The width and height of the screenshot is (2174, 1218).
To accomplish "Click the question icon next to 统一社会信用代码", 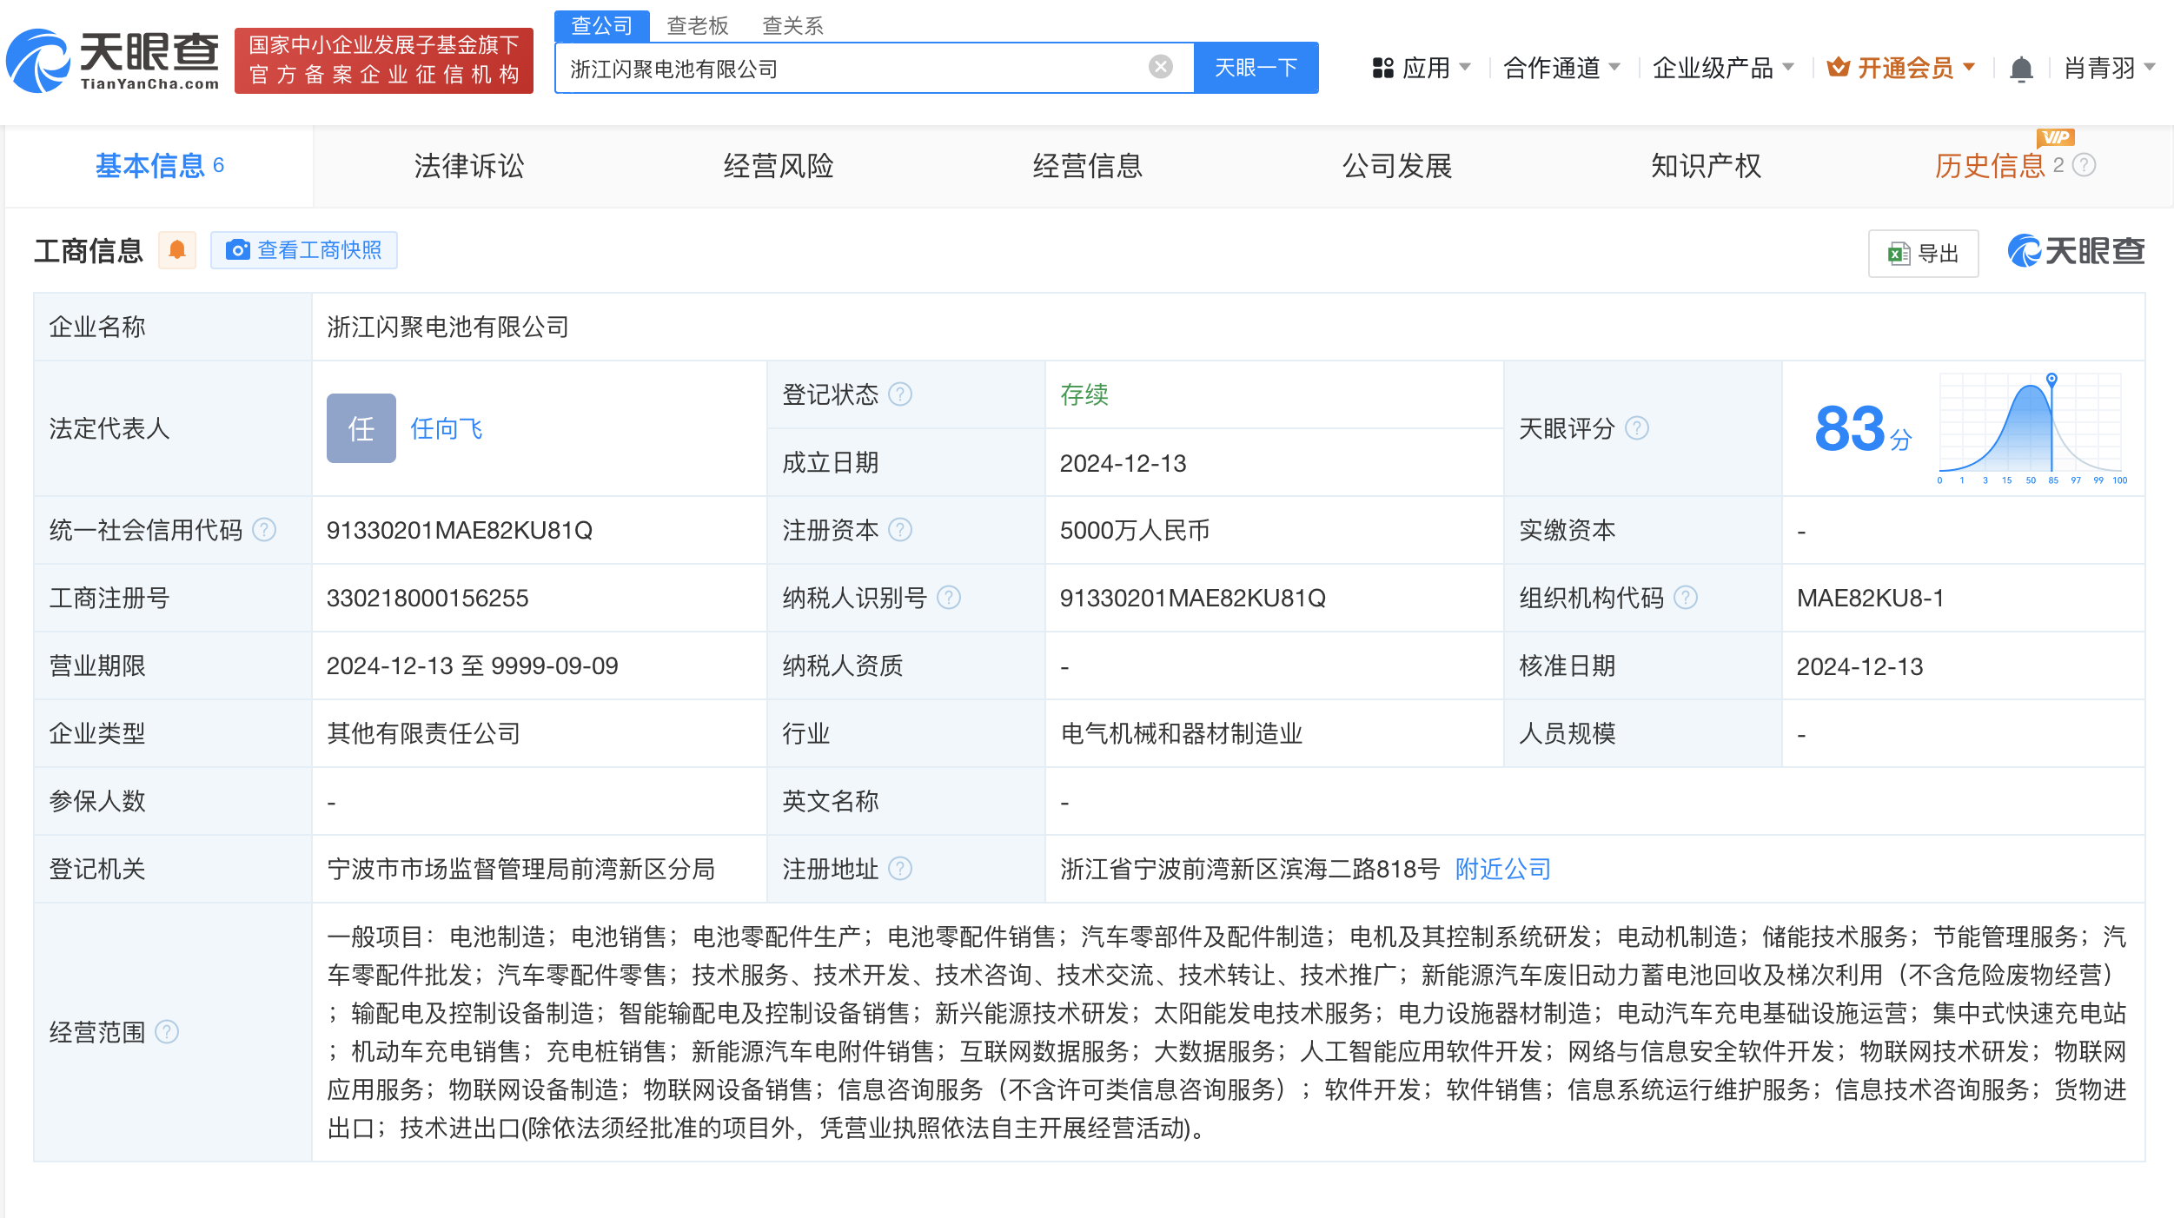I will [264, 530].
